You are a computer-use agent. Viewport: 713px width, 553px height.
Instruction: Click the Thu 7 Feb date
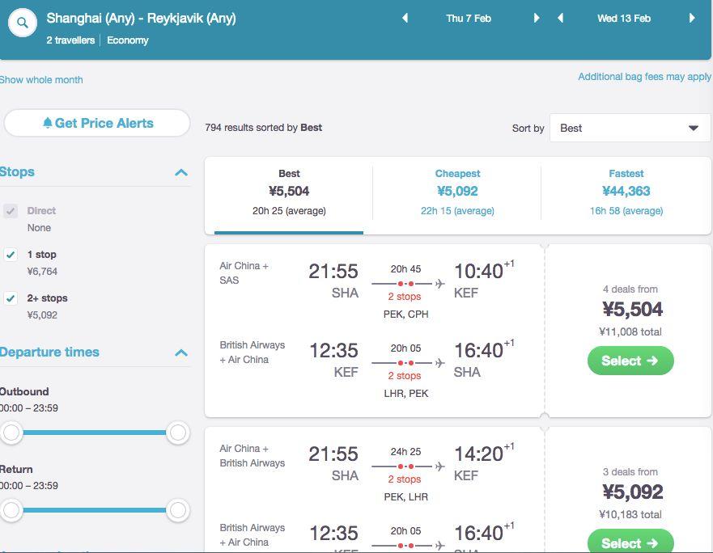tap(469, 19)
